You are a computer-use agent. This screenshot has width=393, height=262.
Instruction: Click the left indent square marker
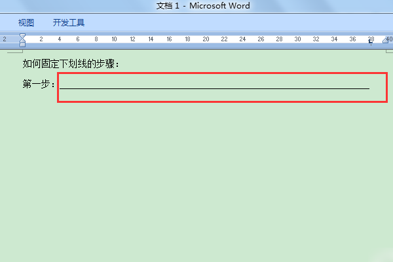[x=22, y=45]
